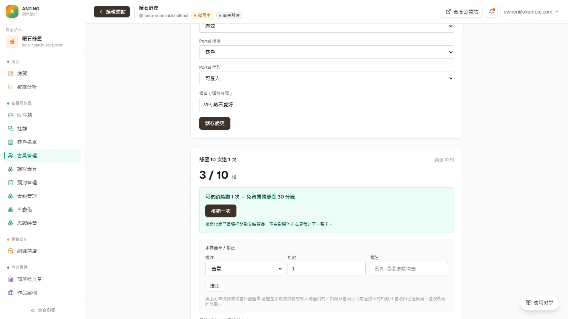Click the help-nuanshi.localhost domain text in header

[x=166, y=16]
